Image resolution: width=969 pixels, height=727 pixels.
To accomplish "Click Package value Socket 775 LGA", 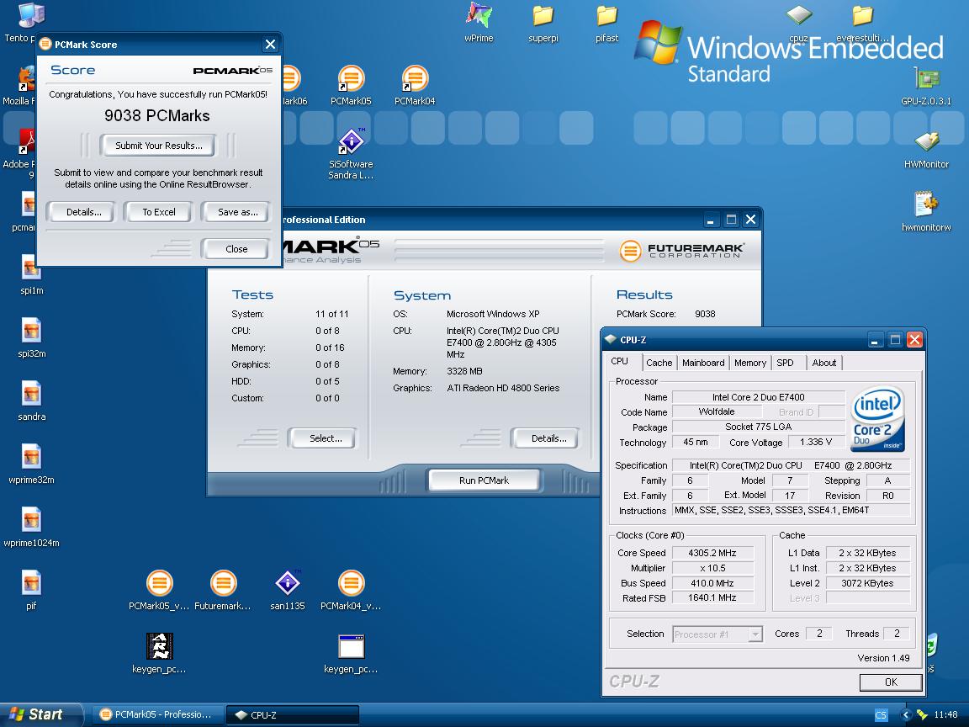I will pos(758,427).
